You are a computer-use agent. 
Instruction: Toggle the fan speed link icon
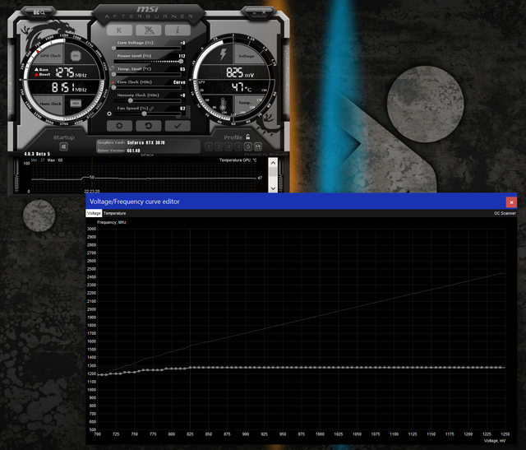tap(151, 108)
